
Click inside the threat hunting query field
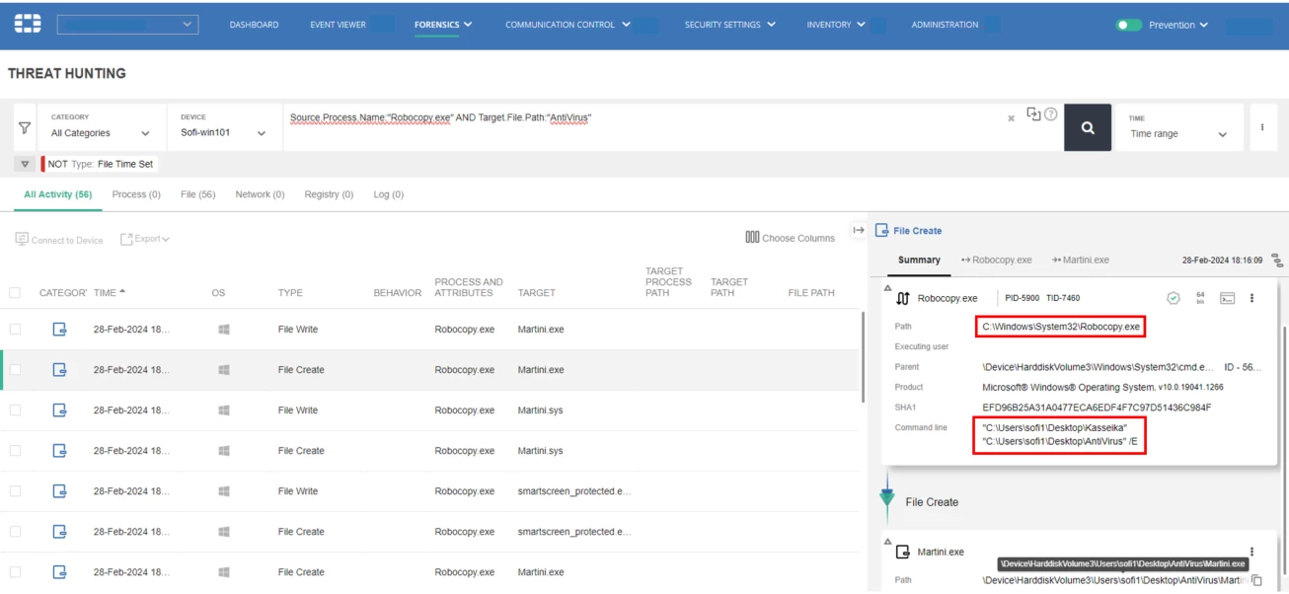coord(642,127)
